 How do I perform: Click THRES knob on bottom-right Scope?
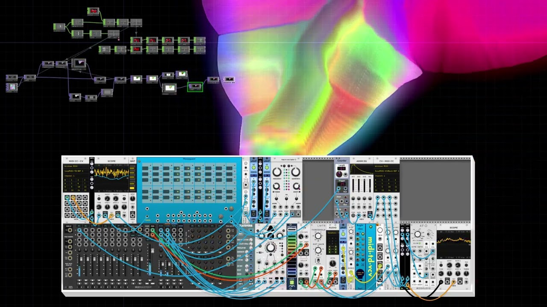tap(466, 274)
